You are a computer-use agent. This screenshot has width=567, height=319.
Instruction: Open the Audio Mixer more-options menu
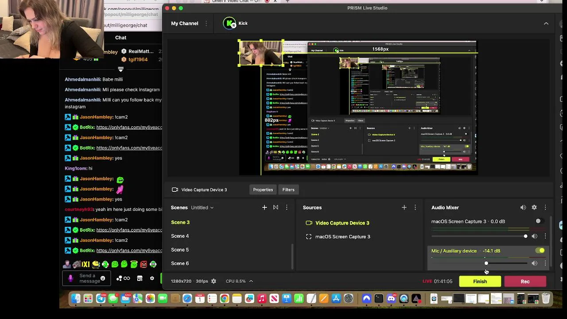click(x=545, y=207)
